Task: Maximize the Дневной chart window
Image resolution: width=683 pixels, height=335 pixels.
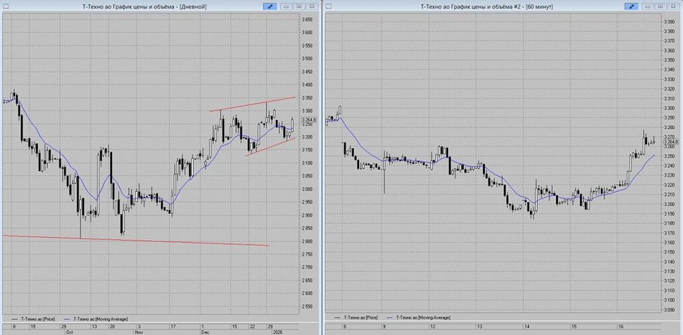Action: pyautogui.click(x=299, y=6)
